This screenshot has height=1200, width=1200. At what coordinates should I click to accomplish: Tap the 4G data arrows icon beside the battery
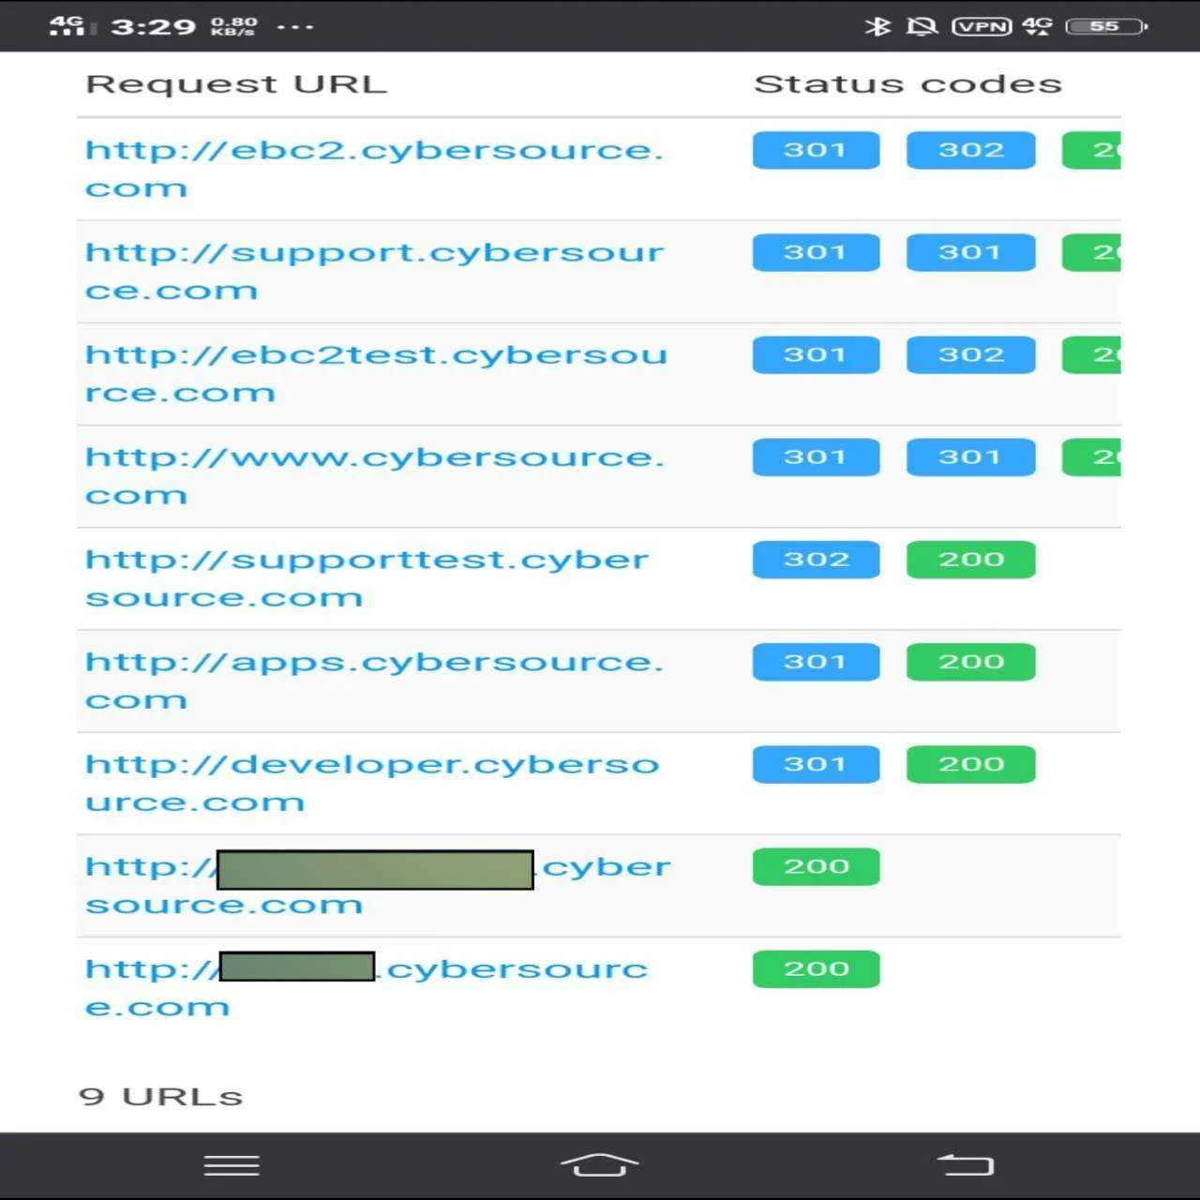pos(1037,25)
